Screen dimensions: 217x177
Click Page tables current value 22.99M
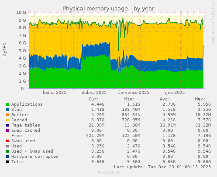click(96, 125)
